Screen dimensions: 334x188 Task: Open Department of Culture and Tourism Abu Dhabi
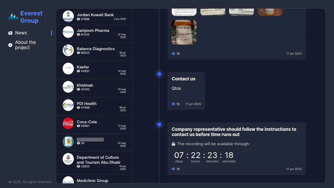pyautogui.click(x=98, y=160)
